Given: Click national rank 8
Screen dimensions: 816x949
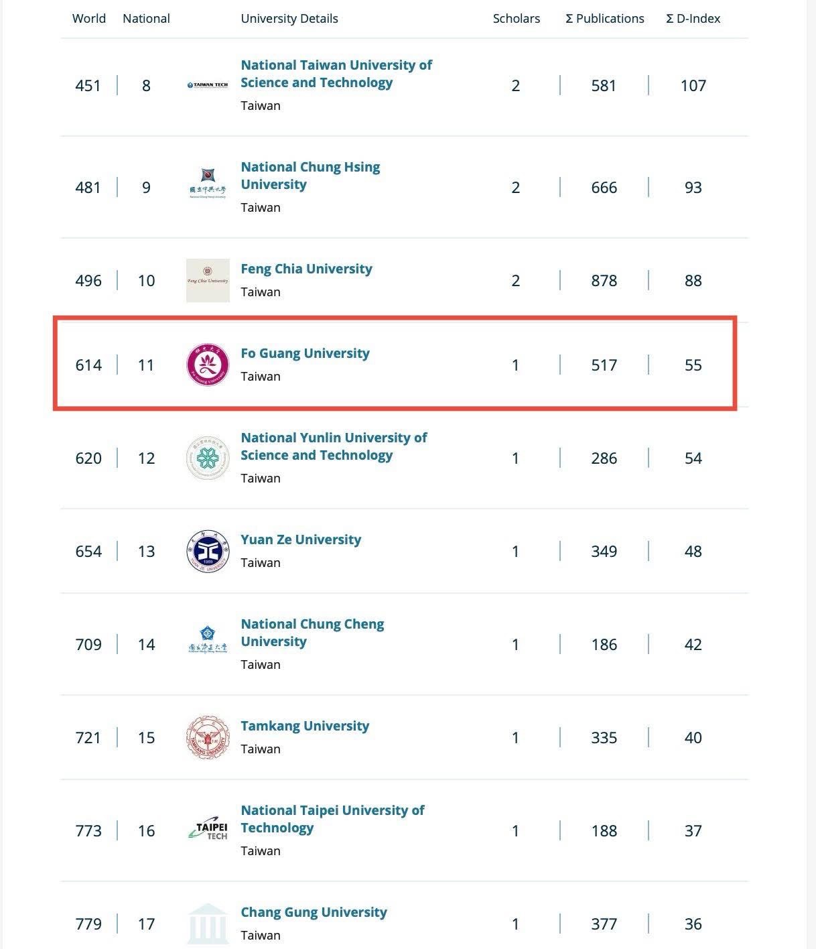Looking at the screenshot, I should coord(146,86).
